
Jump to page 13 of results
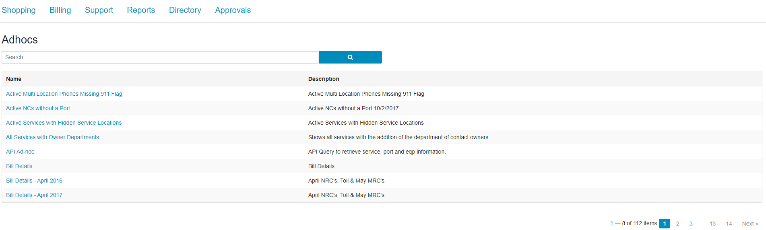tap(712, 224)
